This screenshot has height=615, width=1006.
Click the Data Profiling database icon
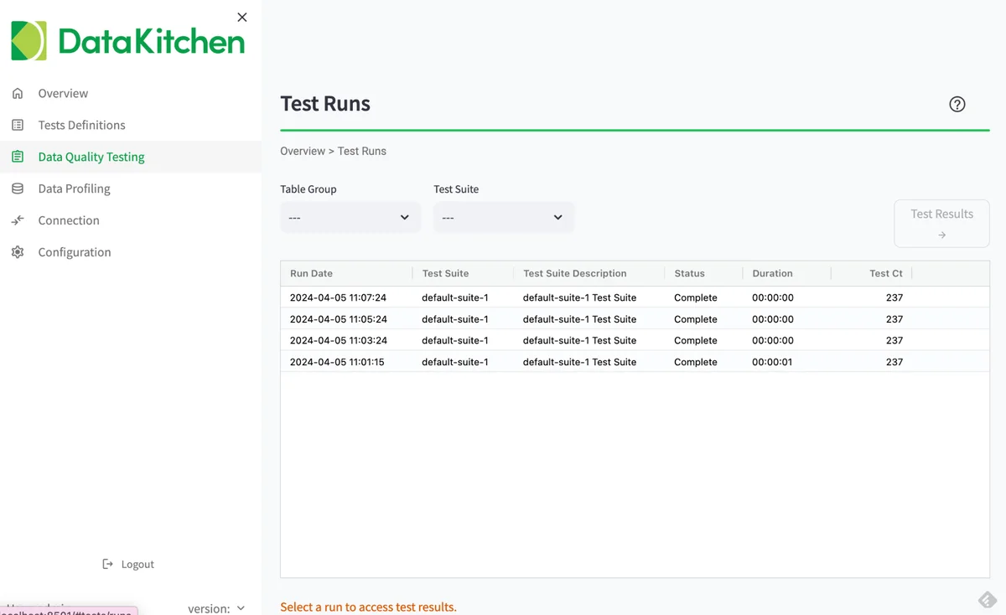18,189
